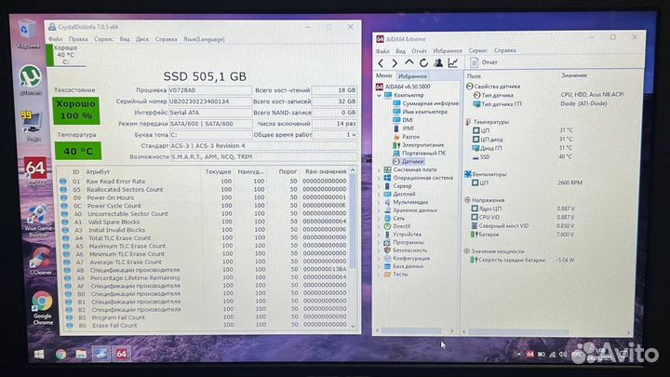The width and height of the screenshot is (670, 377).
Task: Click AIDA64 details pane horizontal scrollbar
Action: pyautogui.click(x=518, y=331)
